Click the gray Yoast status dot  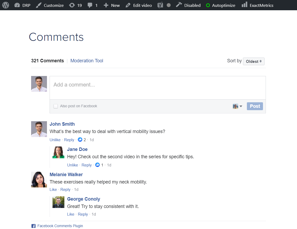coord(169,5)
